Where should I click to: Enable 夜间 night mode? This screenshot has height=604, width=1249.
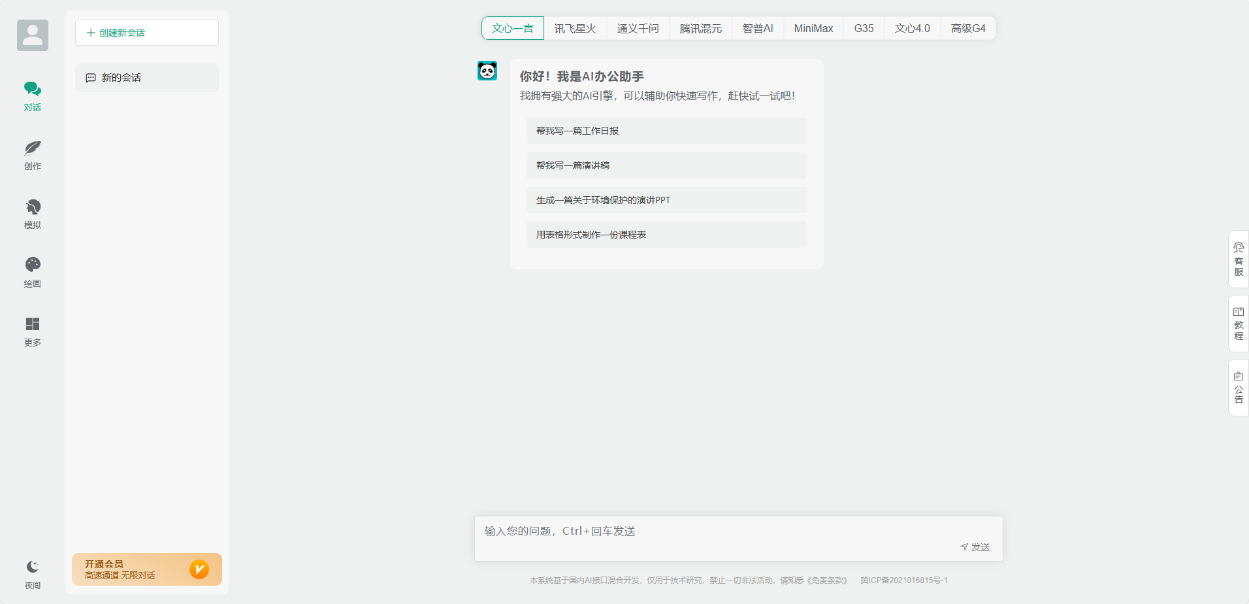(32, 573)
